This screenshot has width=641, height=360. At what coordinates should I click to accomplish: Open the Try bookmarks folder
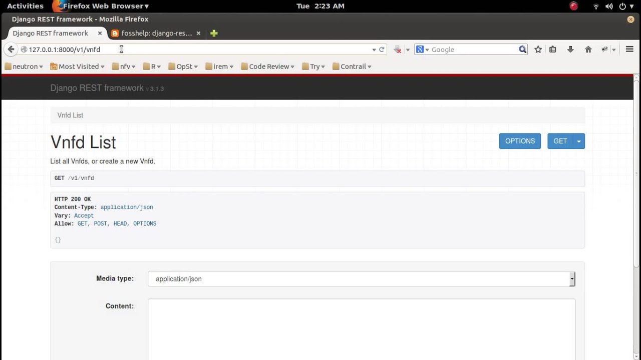(x=313, y=66)
